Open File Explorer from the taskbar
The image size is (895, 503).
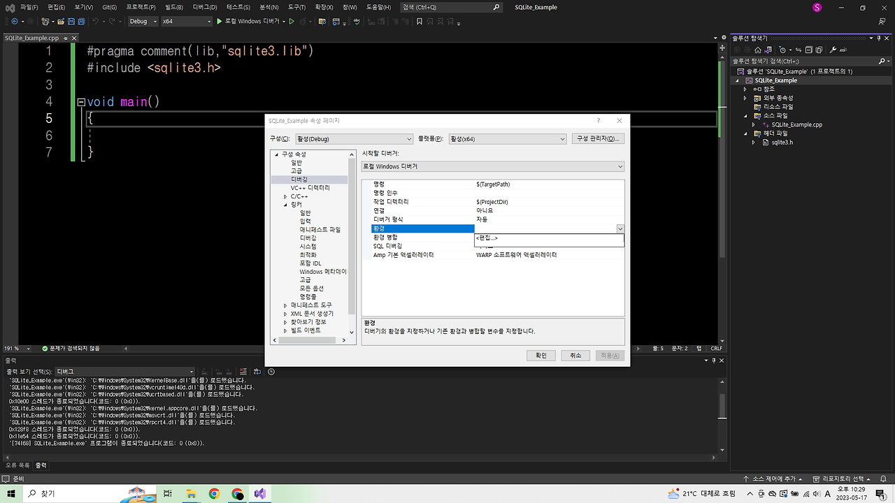191,493
